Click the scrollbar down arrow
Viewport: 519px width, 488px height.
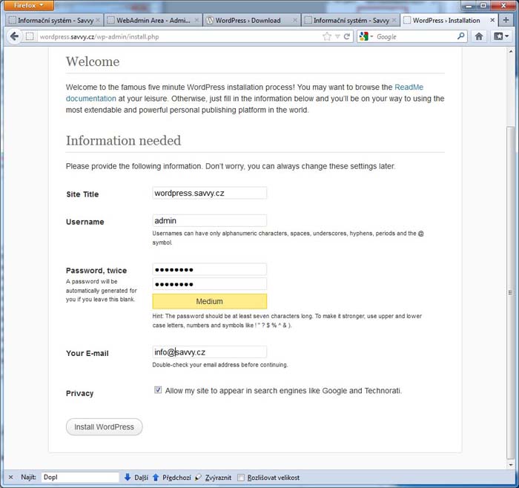pyautogui.click(x=510, y=464)
